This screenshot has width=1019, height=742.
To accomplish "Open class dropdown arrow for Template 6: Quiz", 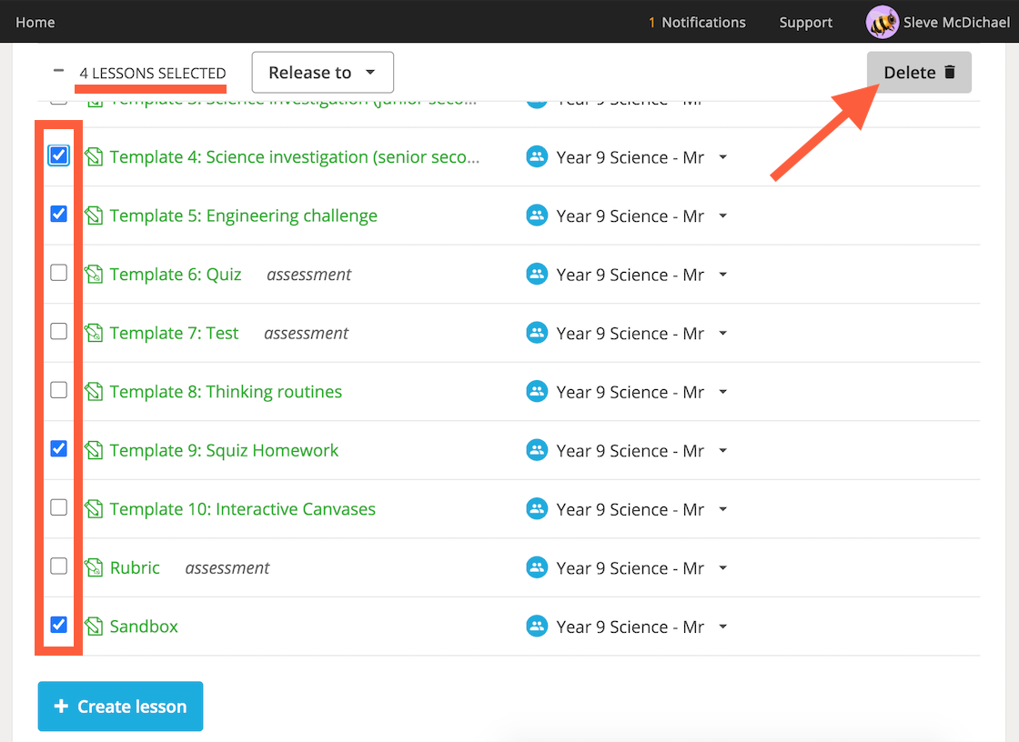I will point(722,275).
